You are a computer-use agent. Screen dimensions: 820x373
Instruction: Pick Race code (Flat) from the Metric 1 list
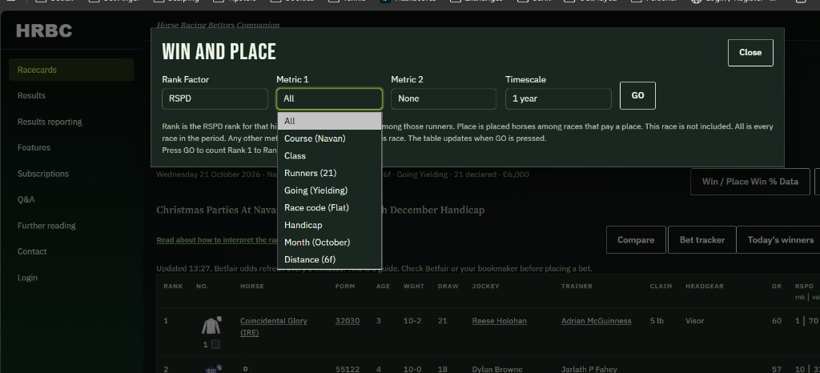[x=329, y=207]
